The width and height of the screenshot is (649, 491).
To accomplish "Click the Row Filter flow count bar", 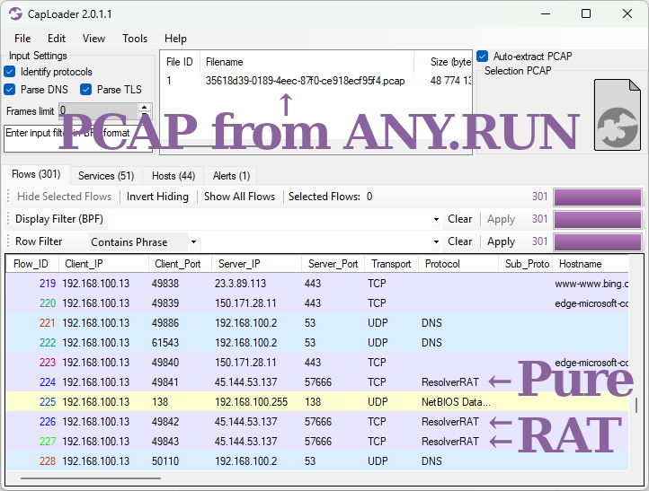I will click(598, 242).
